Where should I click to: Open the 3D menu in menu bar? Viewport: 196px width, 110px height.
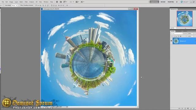click(36, 2)
